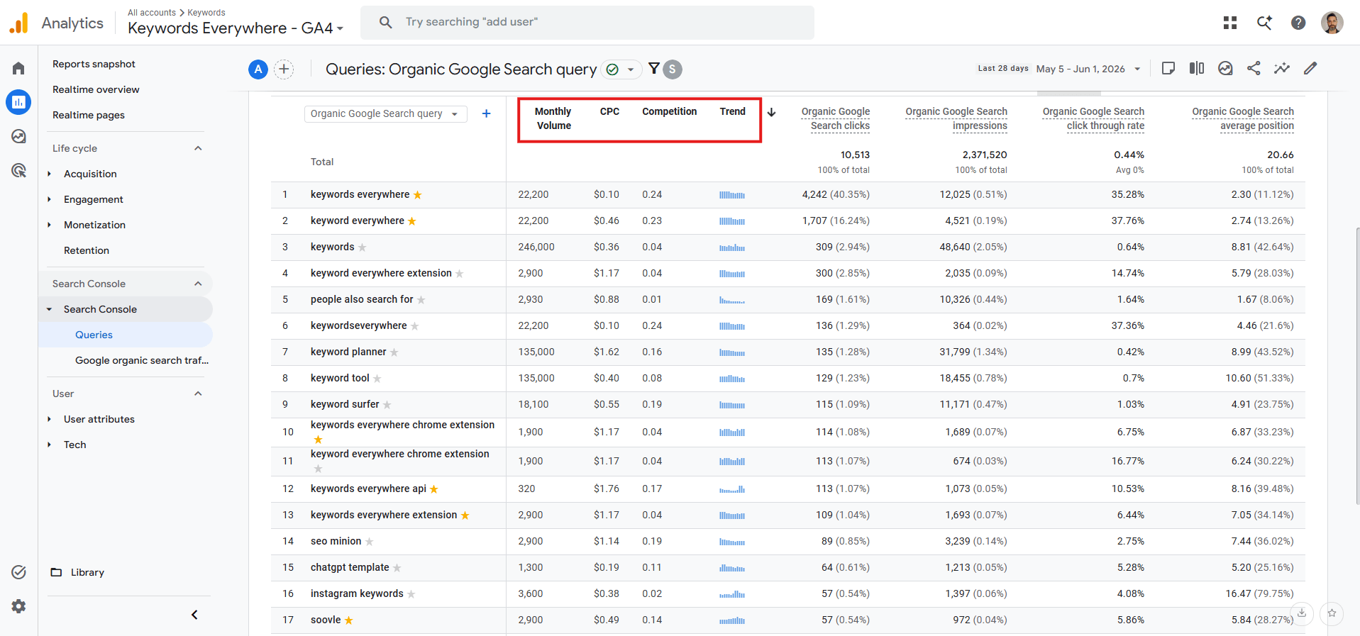1360x636 pixels.
Task: Click the filter funnel icon
Action: click(654, 69)
